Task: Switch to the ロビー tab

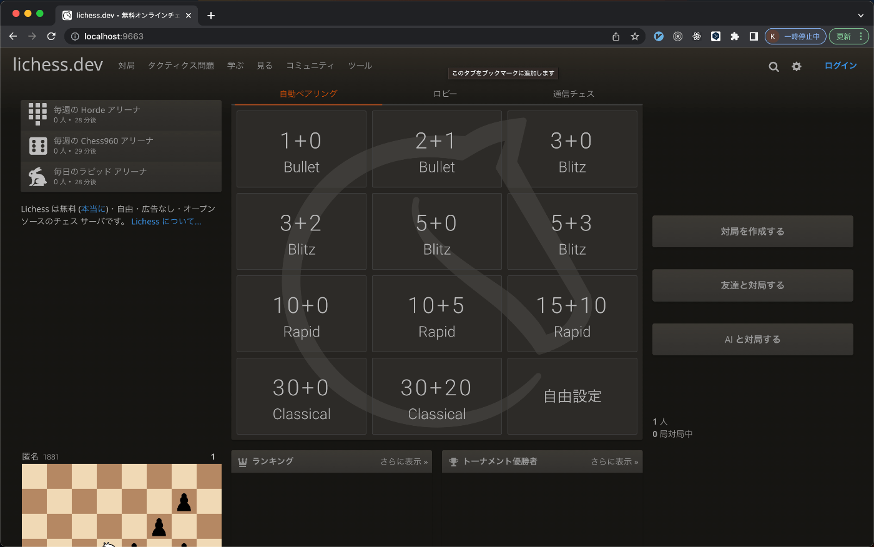Action: click(445, 94)
